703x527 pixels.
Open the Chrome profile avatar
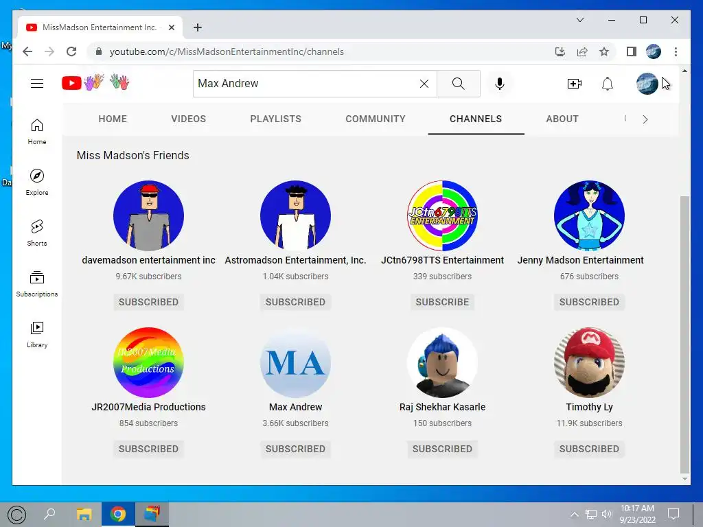pos(654,51)
